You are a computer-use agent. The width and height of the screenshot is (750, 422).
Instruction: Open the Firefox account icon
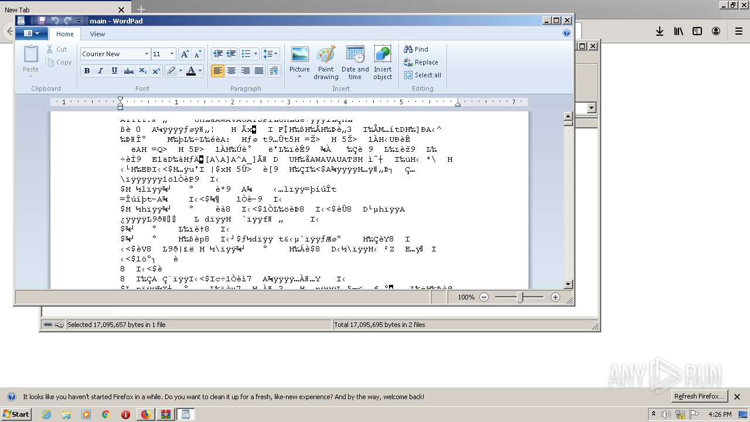point(716,31)
